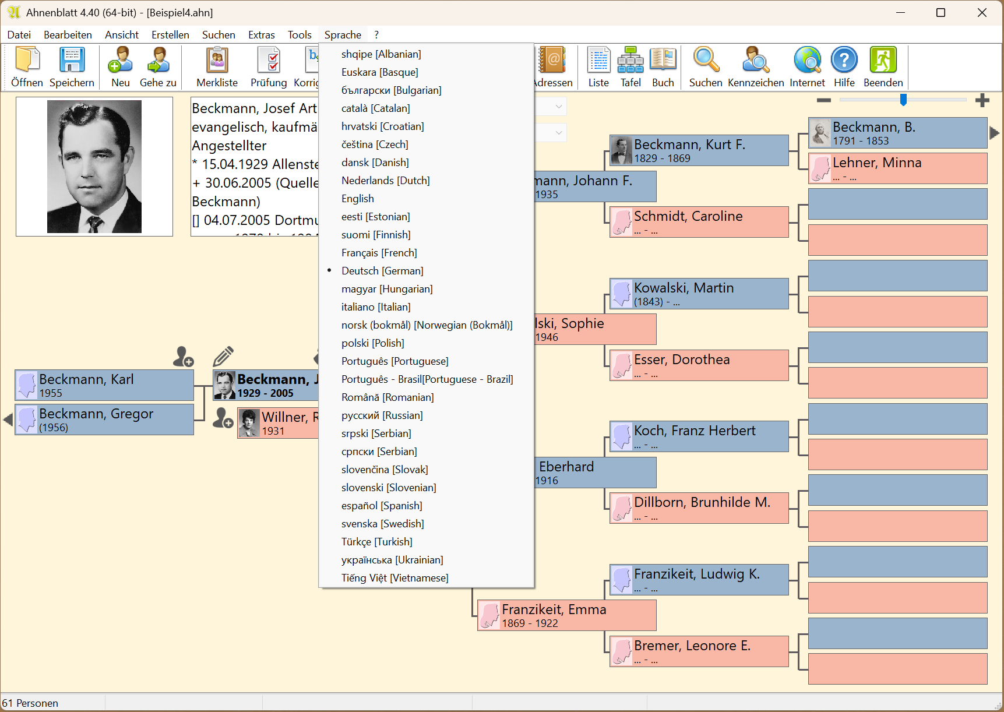1004x712 pixels.
Task: Switch language to Français [French]
Action: click(379, 253)
